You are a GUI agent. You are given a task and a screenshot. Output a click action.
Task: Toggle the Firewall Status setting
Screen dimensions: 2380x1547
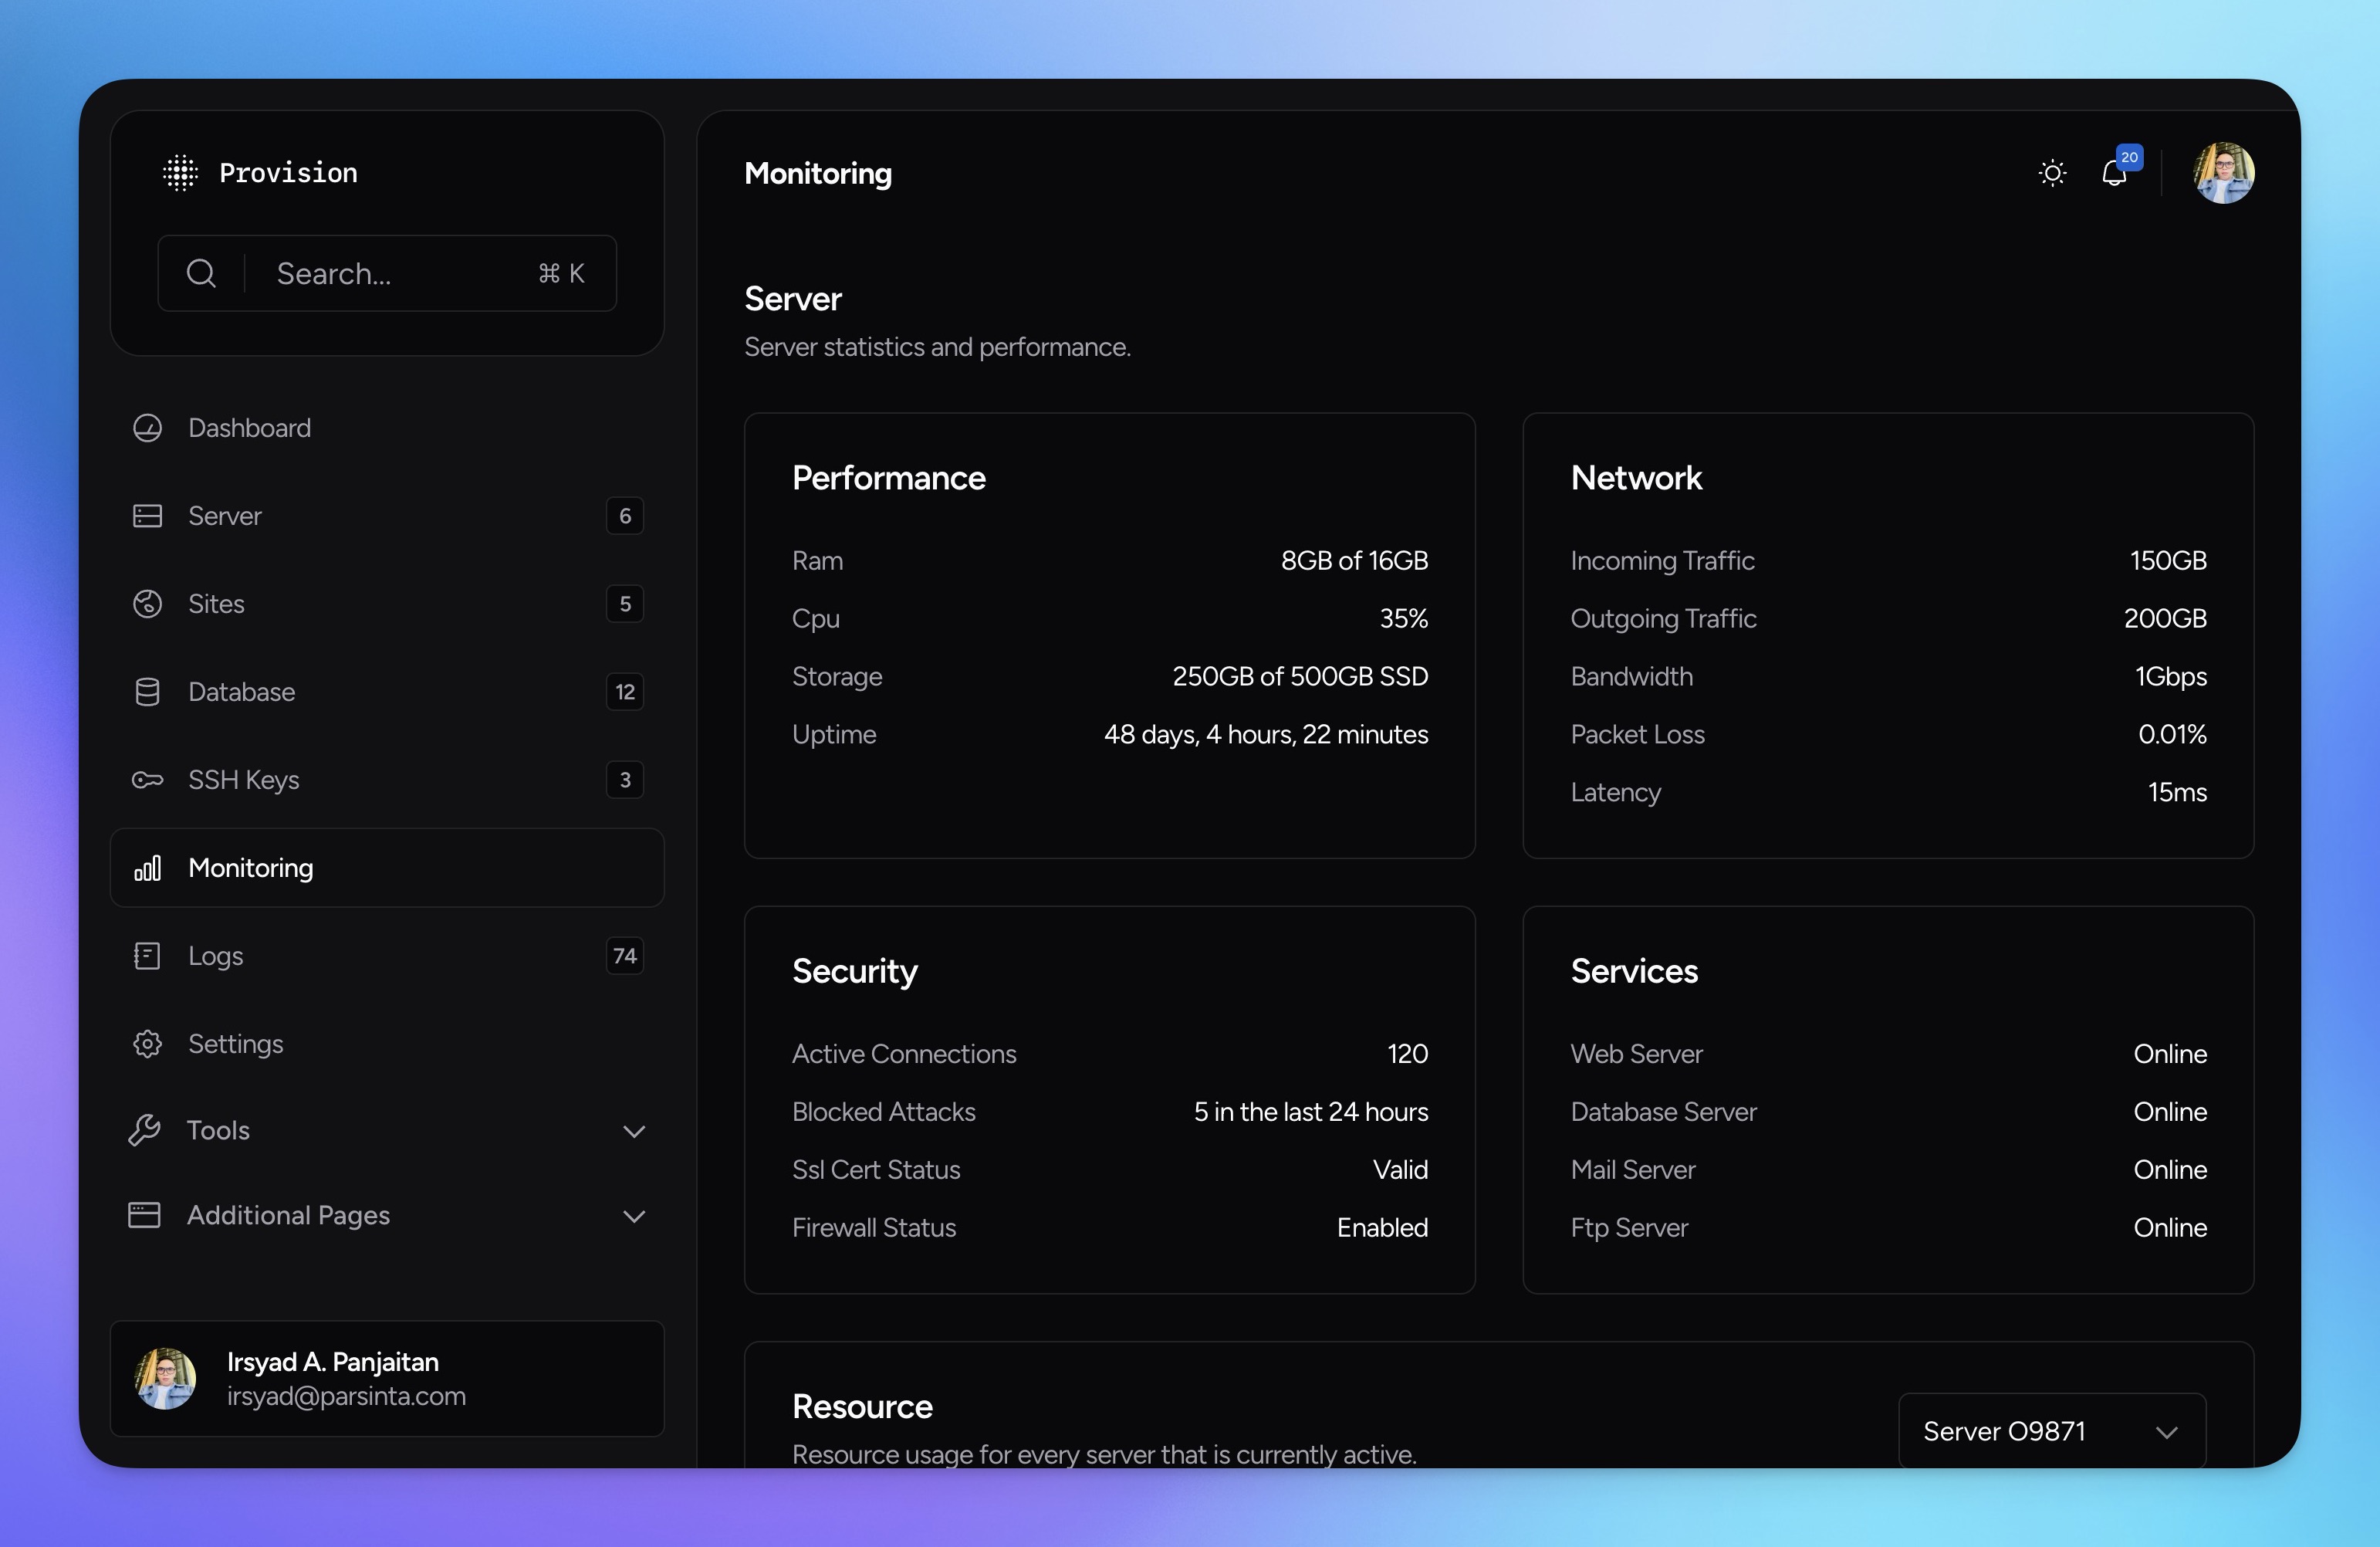click(1382, 1228)
